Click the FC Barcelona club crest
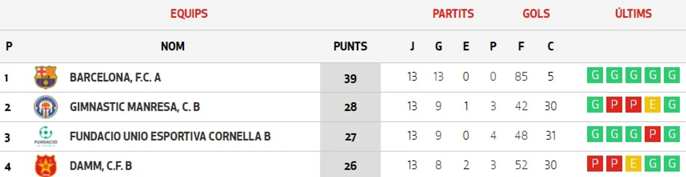 coord(46,77)
